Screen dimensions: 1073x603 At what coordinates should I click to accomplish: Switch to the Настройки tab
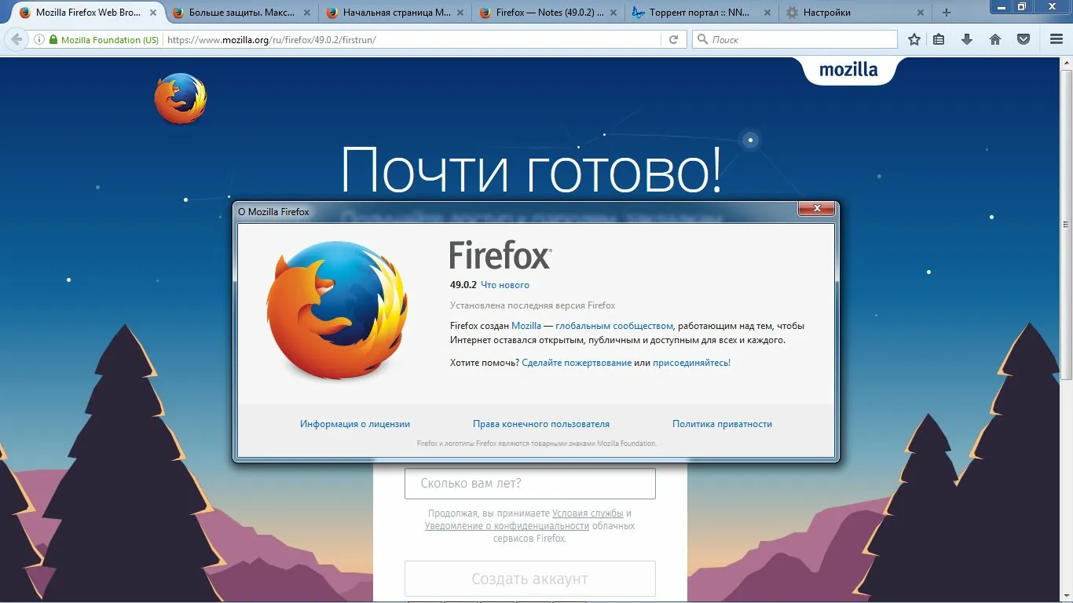[x=826, y=13]
